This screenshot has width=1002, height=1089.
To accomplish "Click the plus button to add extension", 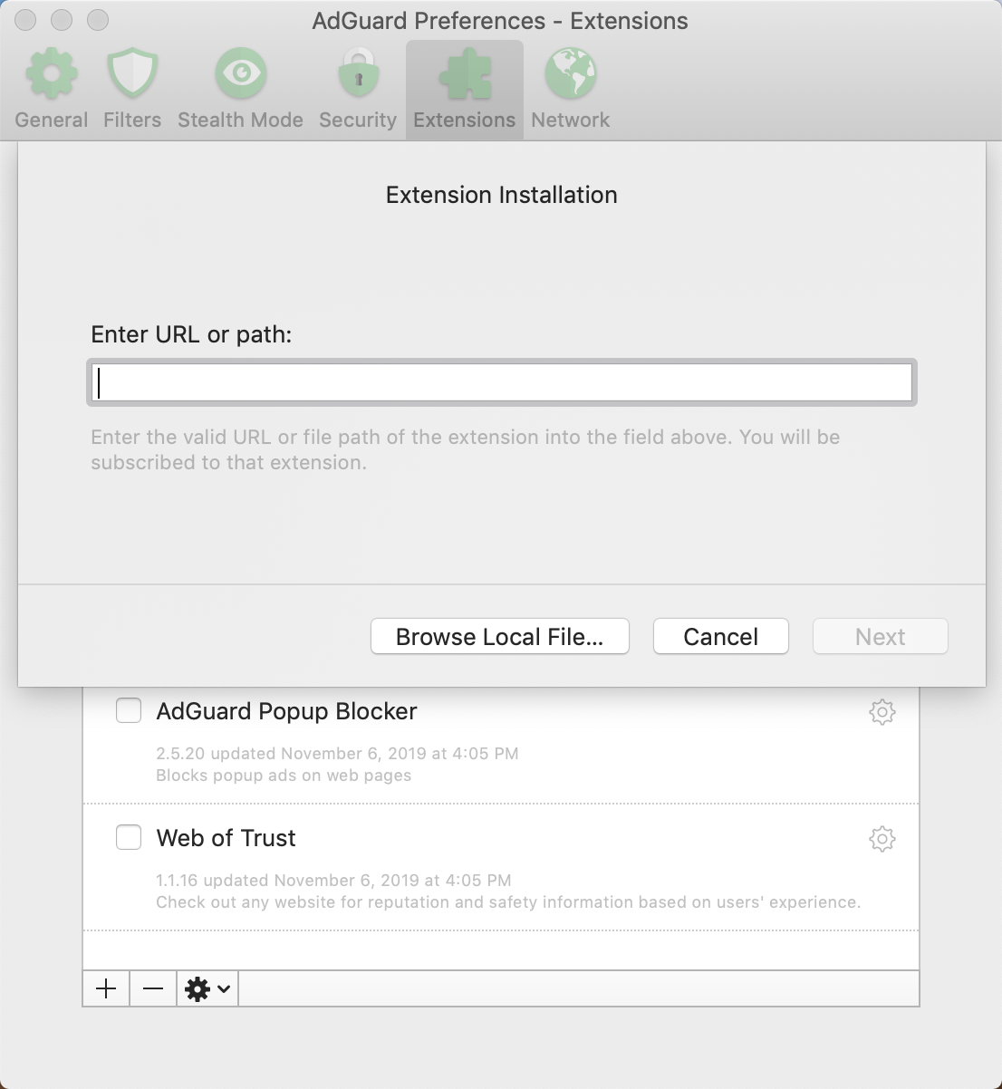I will pyautogui.click(x=106, y=988).
